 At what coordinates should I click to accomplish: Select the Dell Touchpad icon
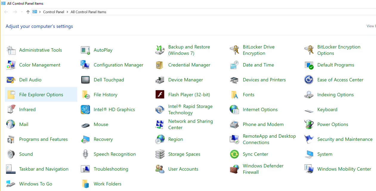click(86, 80)
